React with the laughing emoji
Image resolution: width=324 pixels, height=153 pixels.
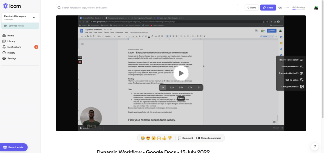click(x=143, y=138)
